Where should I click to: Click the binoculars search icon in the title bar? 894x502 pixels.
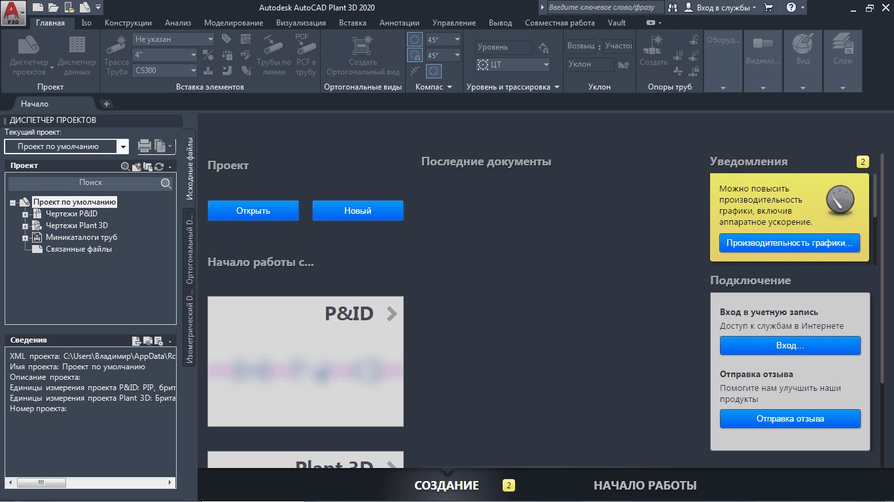coord(673,8)
